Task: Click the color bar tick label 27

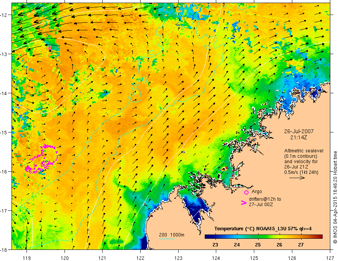Action: [301, 244]
